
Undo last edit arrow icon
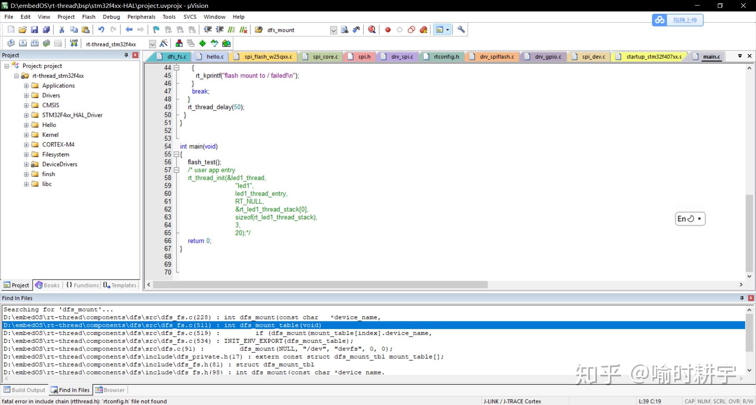click(x=101, y=30)
